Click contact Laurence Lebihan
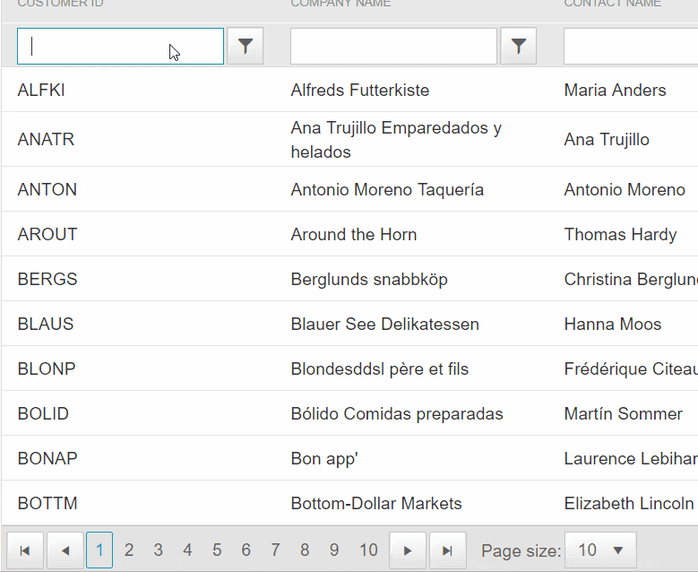The width and height of the screenshot is (698, 572). [631, 459]
